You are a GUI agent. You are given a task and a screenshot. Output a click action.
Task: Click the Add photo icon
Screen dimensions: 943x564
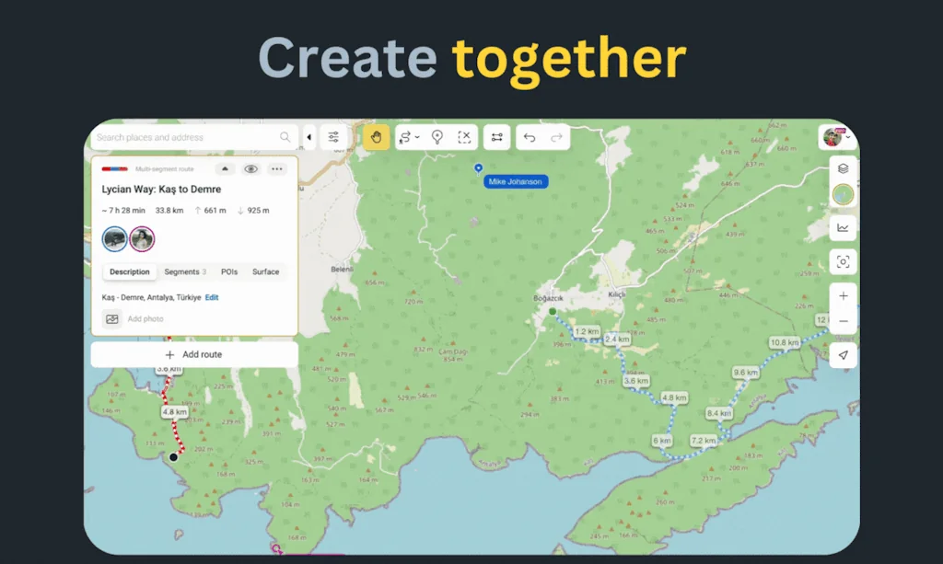tap(111, 318)
